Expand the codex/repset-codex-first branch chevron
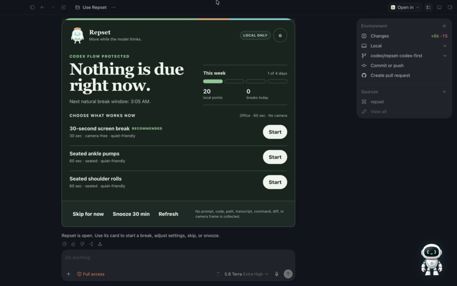Screen dimensions: 457x286 [x=445, y=56]
